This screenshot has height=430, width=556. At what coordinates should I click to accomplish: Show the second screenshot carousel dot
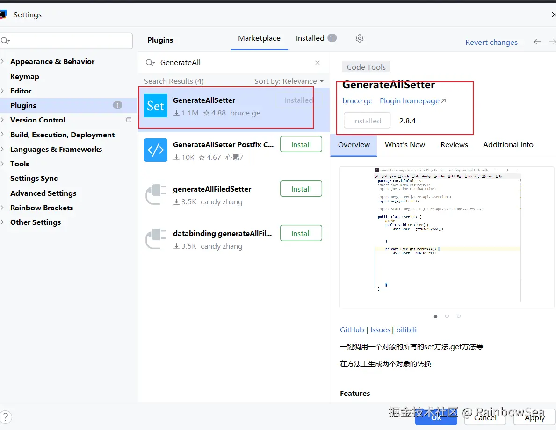(x=447, y=316)
